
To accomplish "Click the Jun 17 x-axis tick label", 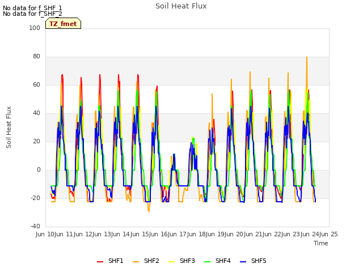I will pos(178,234).
